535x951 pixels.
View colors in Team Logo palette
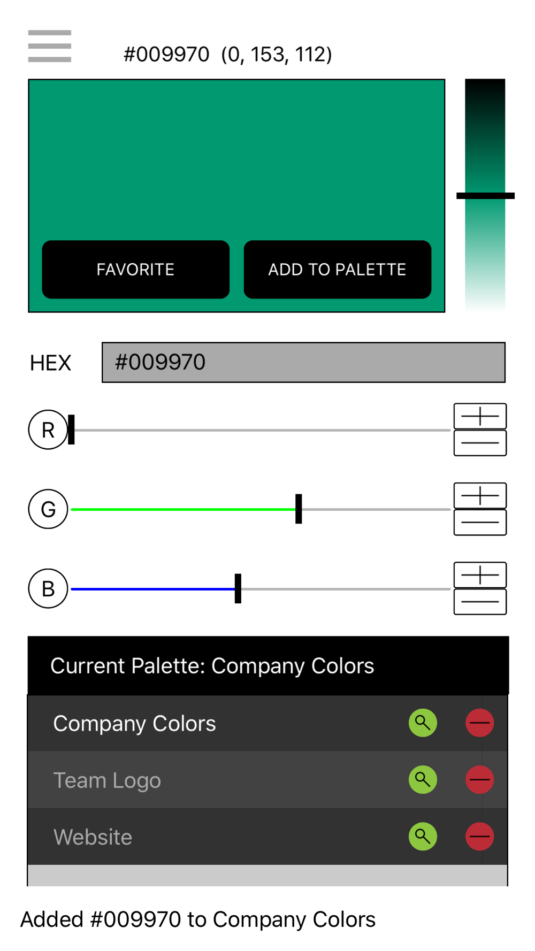pos(423,780)
